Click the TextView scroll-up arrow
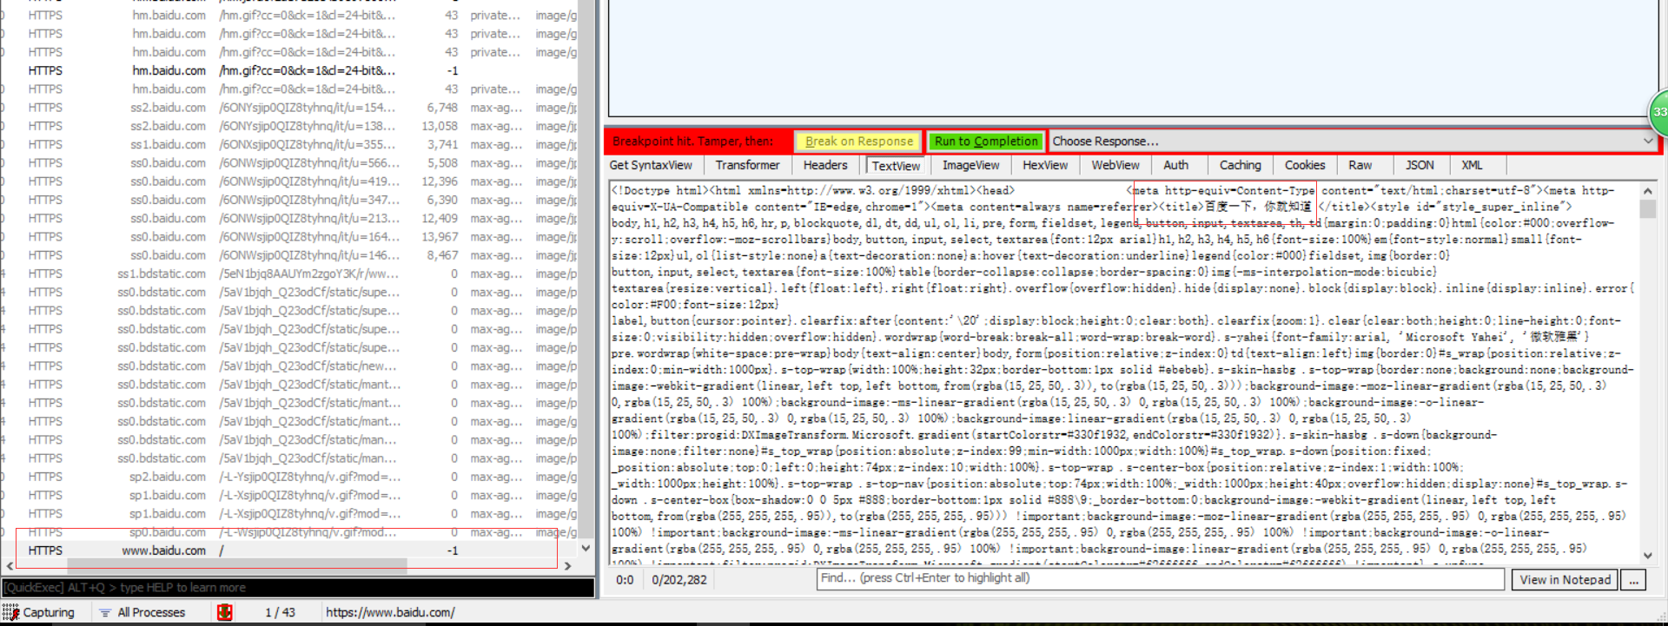1668x626 pixels. pyautogui.click(x=1647, y=191)
